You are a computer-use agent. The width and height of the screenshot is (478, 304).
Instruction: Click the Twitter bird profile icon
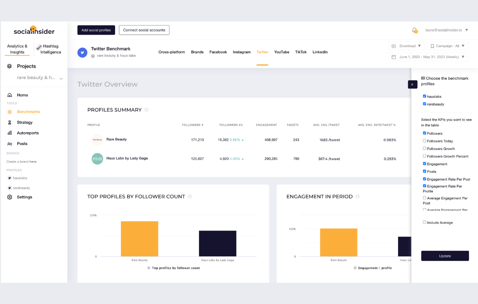82,52
